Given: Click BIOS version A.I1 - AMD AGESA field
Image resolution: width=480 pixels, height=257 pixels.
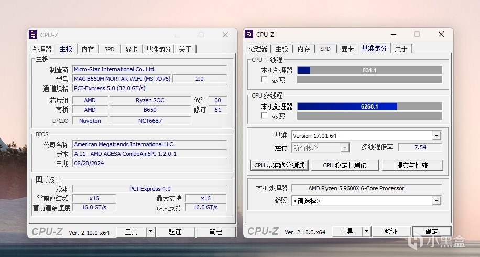Looking at the screenshot, I should tap(150, 154).
